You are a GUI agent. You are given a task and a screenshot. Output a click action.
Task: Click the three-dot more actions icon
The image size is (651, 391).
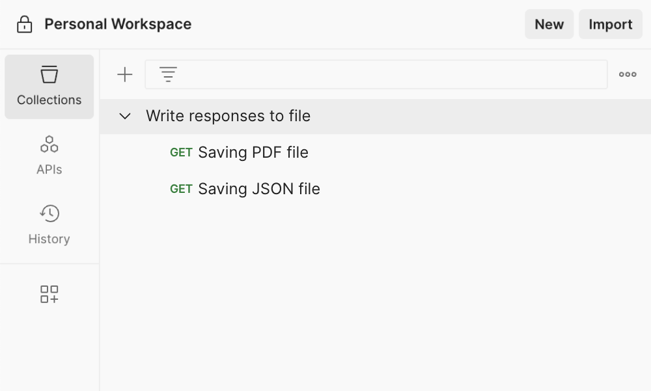pos(627,74)
